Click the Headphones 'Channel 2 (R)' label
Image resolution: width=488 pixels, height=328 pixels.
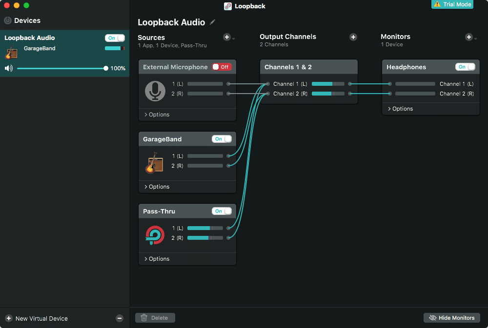click(457, 94)
